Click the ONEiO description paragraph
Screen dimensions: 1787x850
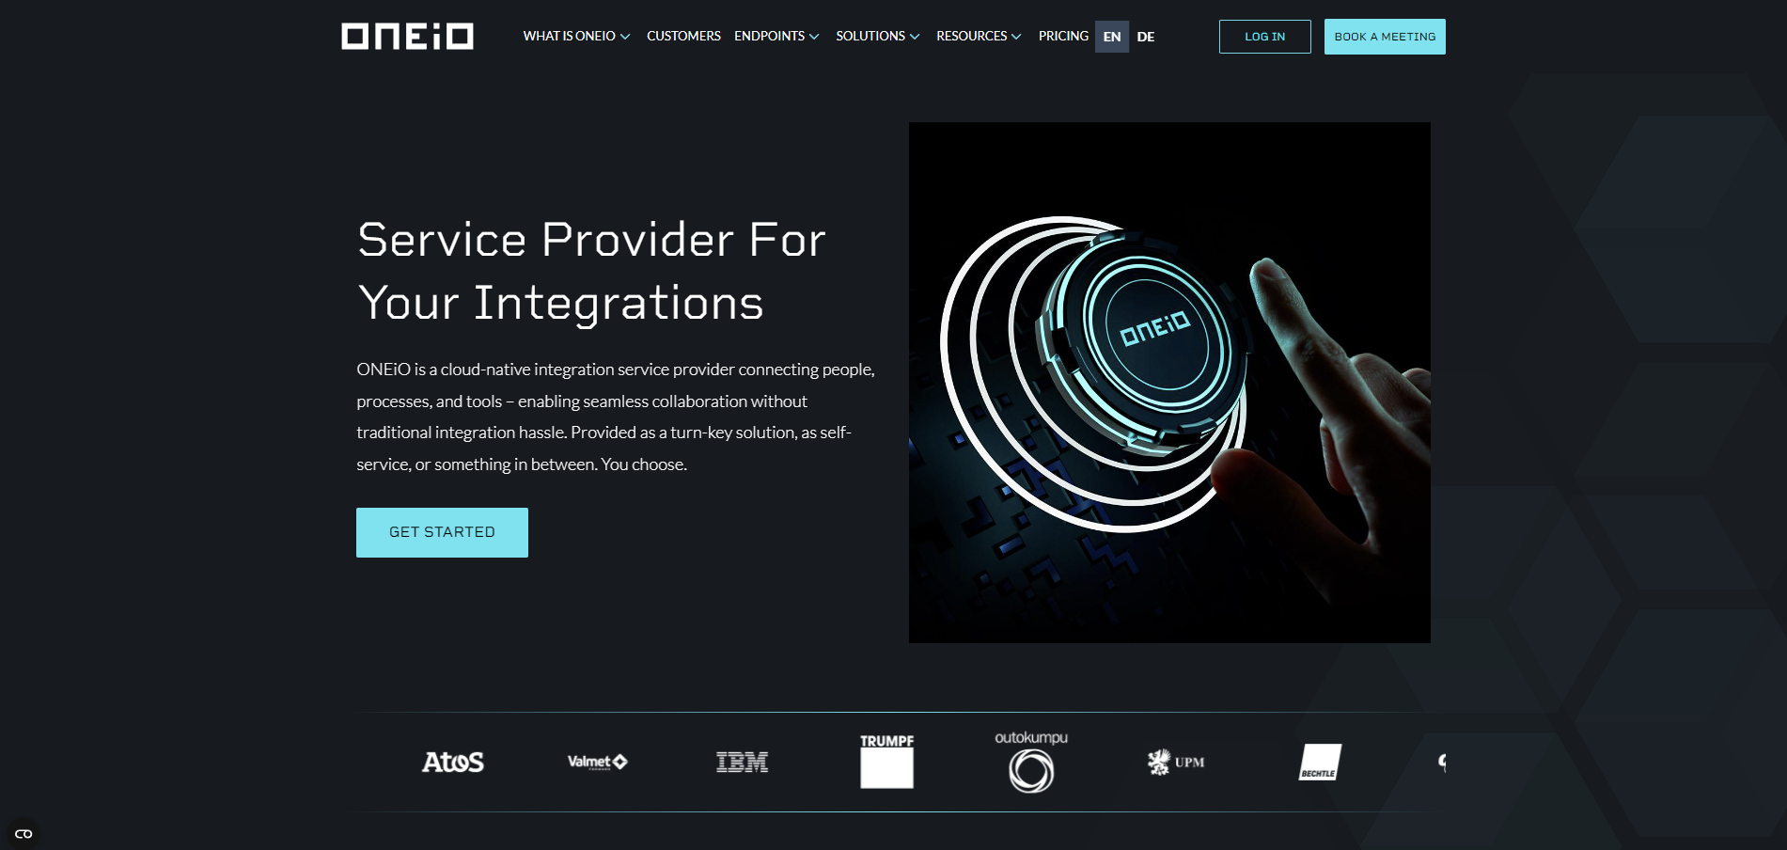(x=616, y=417)
